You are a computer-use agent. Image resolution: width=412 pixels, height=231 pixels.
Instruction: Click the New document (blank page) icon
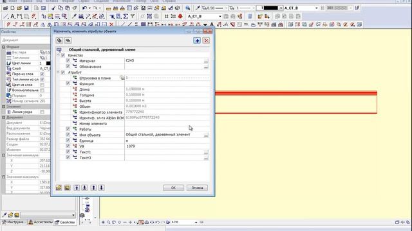pos(12,8)
